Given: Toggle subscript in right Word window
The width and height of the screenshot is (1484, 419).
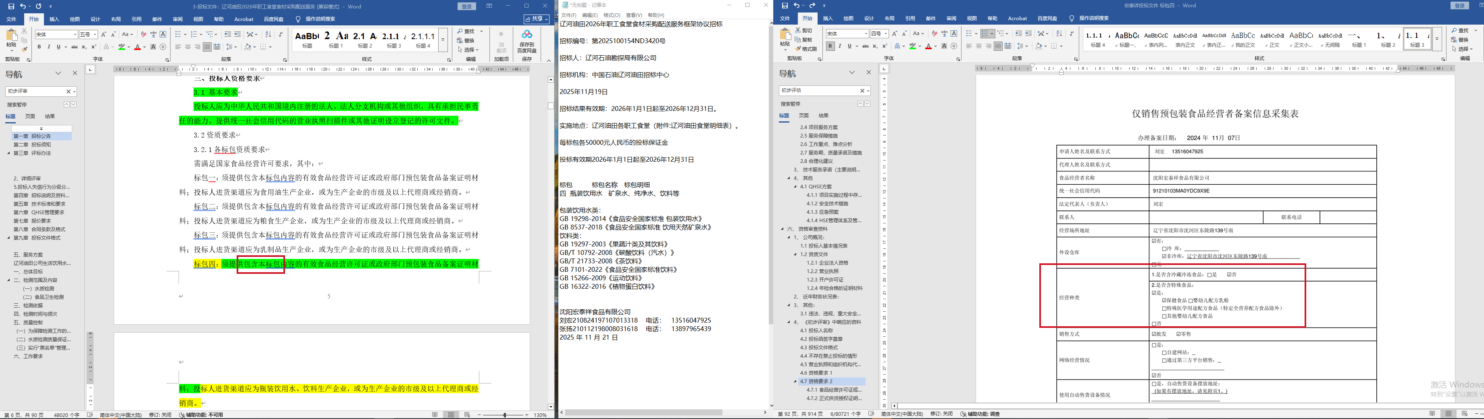Looking at the screenshot, I should (x=875, y=46).
